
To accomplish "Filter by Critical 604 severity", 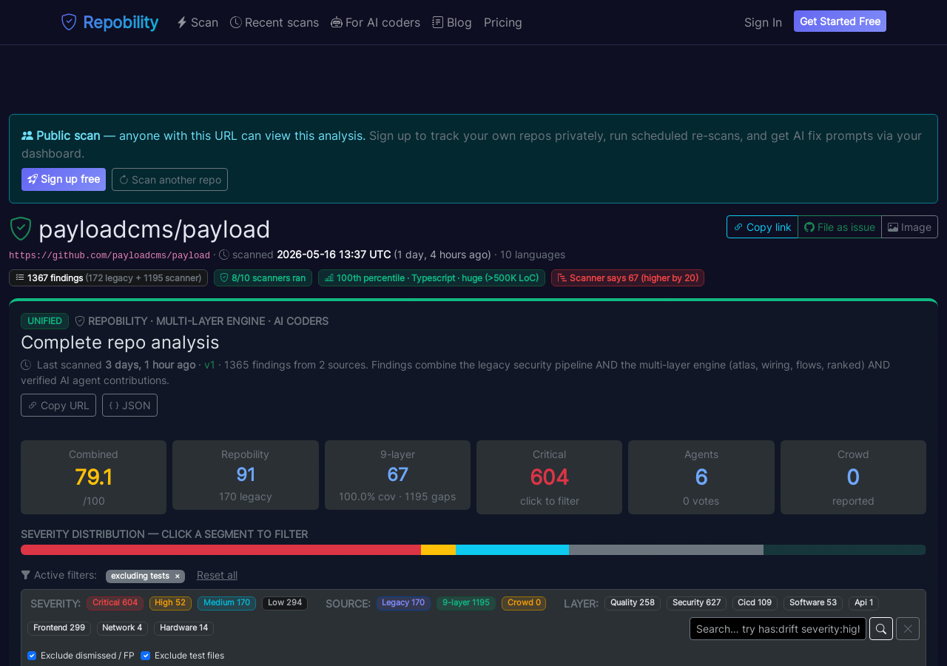I will (x=115, y=603).
